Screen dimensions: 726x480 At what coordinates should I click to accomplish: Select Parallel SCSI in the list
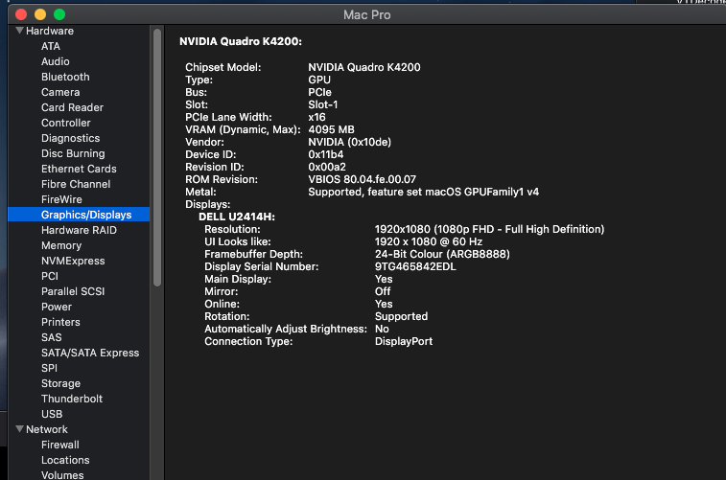tap(73, 291)
